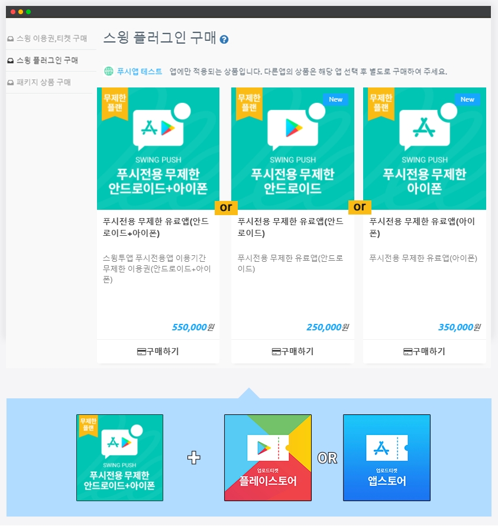Open 패키지 상품 구매 in the sidebar
This screenshot has width=498, height=526.
[x=44, y=82]
